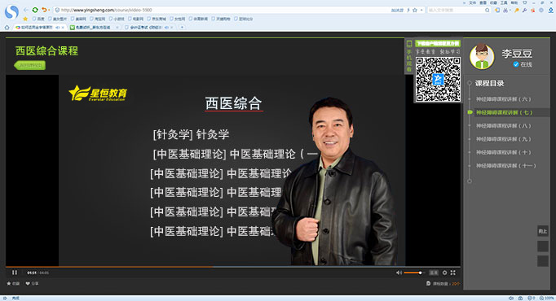Click the favorites star on bookmarks bar
This screenshot has height=301, width=556.
(25, 19)
